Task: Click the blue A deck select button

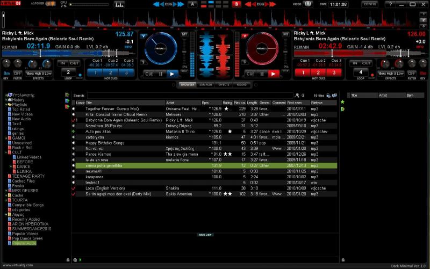Action: coord(192,4)
